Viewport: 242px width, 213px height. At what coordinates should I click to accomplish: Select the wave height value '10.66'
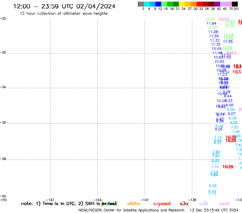point(217,49)
